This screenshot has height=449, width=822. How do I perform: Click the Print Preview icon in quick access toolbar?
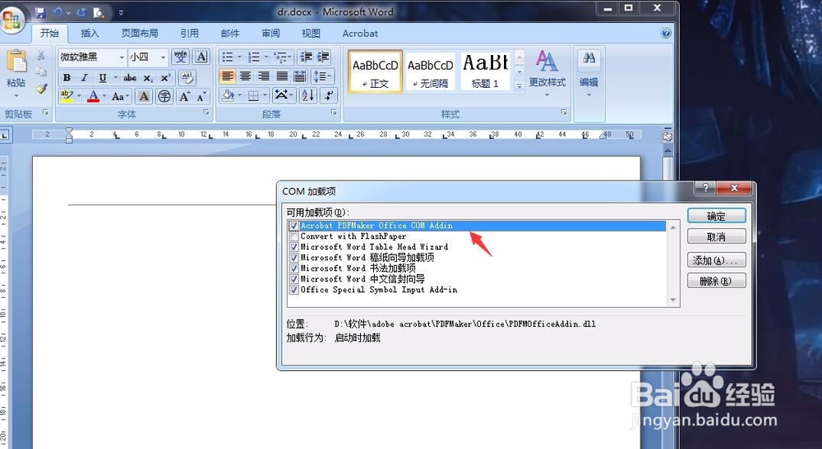tap(99, 12)
